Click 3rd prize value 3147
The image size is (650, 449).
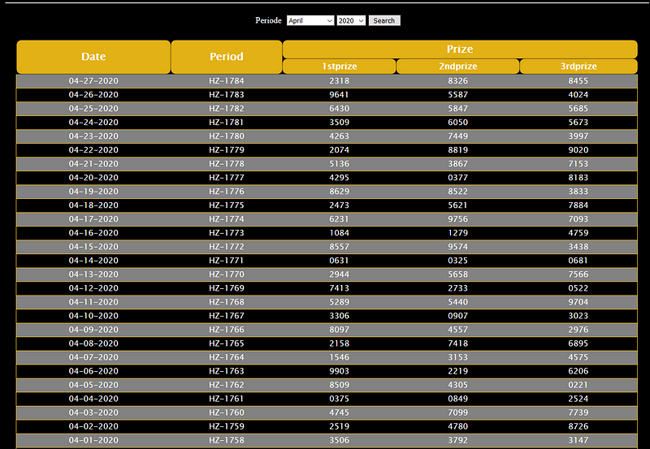[578, 440]
